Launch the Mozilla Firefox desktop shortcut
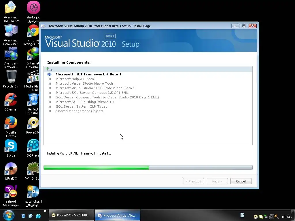 coord(11,127)
